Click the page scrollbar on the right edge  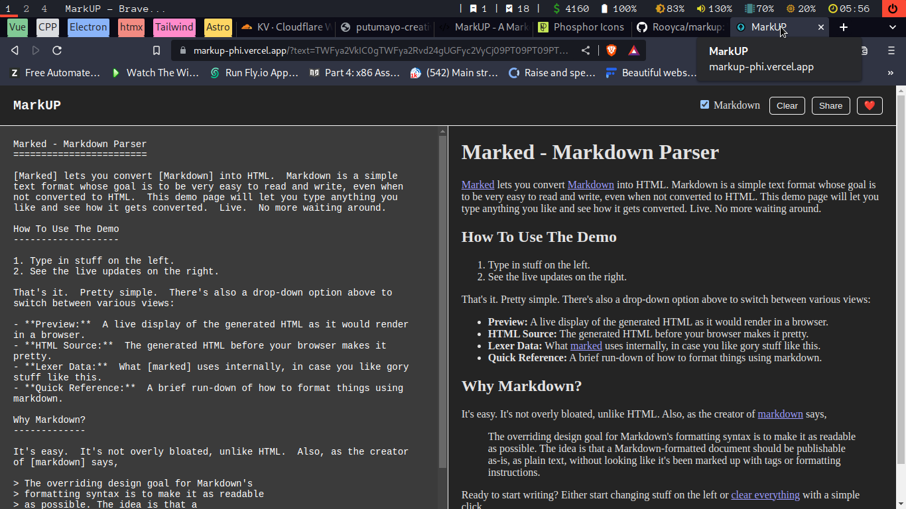(x=901, y=278)
